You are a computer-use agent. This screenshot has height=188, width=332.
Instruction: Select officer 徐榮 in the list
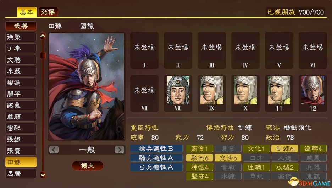point(21,37)
